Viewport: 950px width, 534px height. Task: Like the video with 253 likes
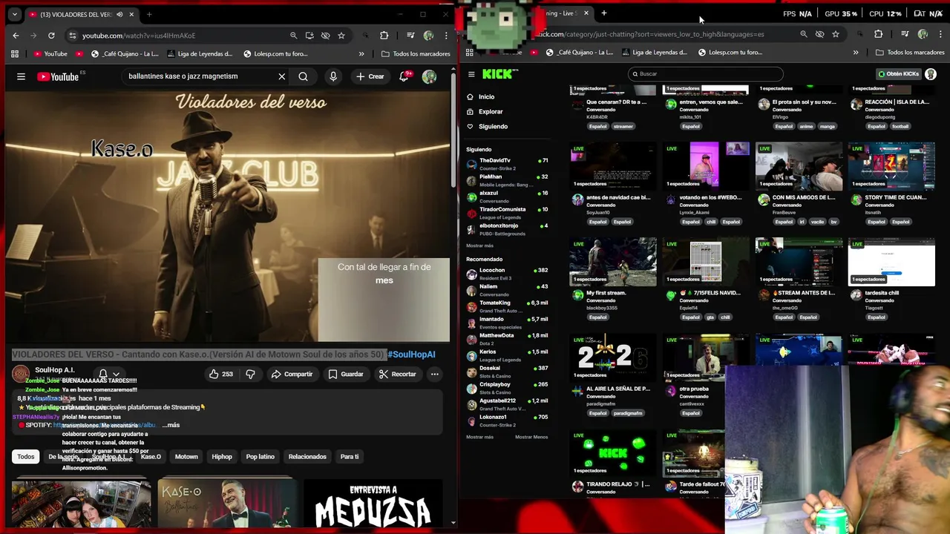coord(221,374)
